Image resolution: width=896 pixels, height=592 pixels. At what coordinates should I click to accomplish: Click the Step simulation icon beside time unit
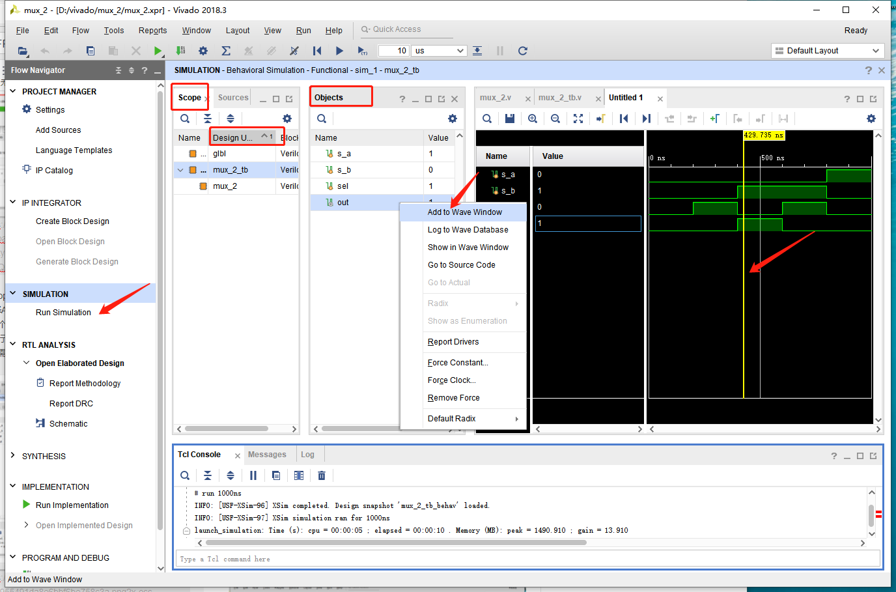pos(477,51)
